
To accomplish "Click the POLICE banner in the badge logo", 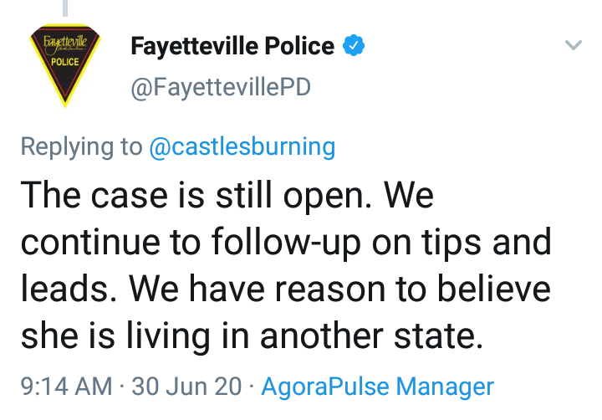I will [x=64, y=61].
